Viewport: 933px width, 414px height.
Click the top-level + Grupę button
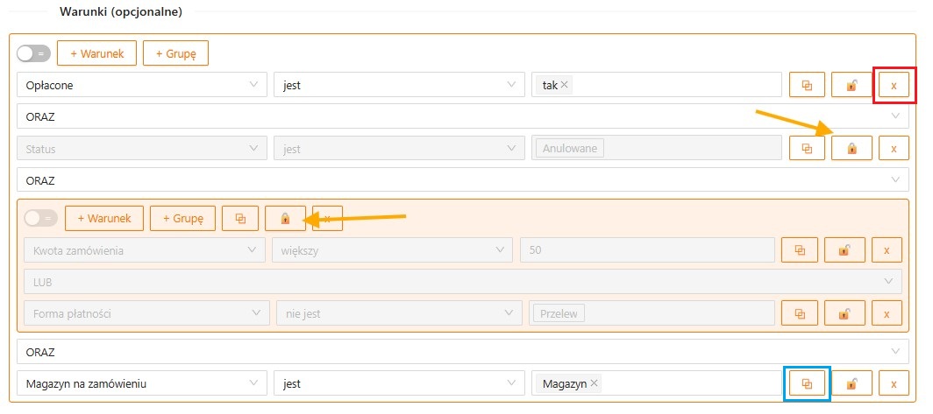(175, 53)
